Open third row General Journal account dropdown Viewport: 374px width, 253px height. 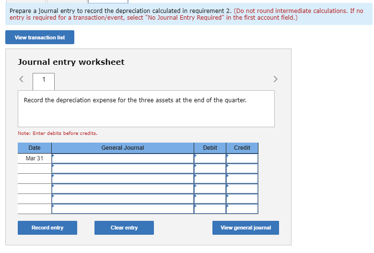[123, 179]
